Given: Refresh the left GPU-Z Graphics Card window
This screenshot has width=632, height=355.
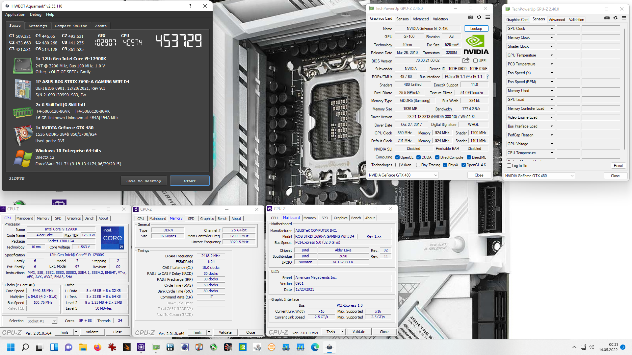Looking at the screenshot, I should pos(479,17).
